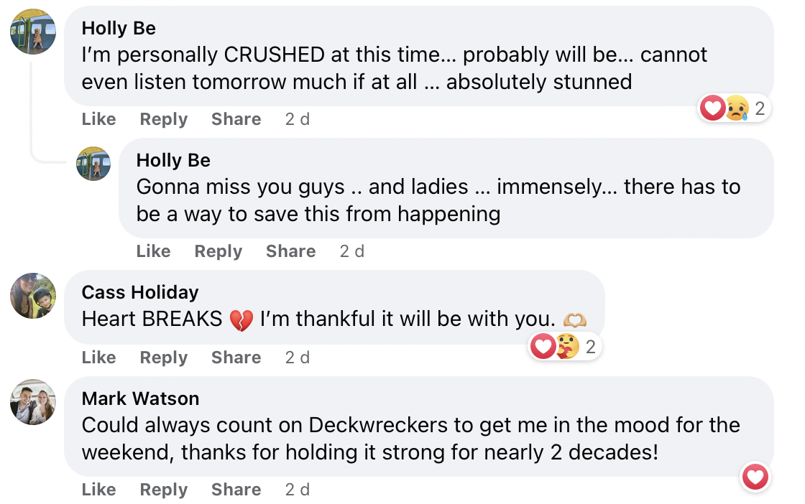Share Holly Be's 'Gonna miss you' reply
This screenshot has height=504, width=805.
point(290,251)
